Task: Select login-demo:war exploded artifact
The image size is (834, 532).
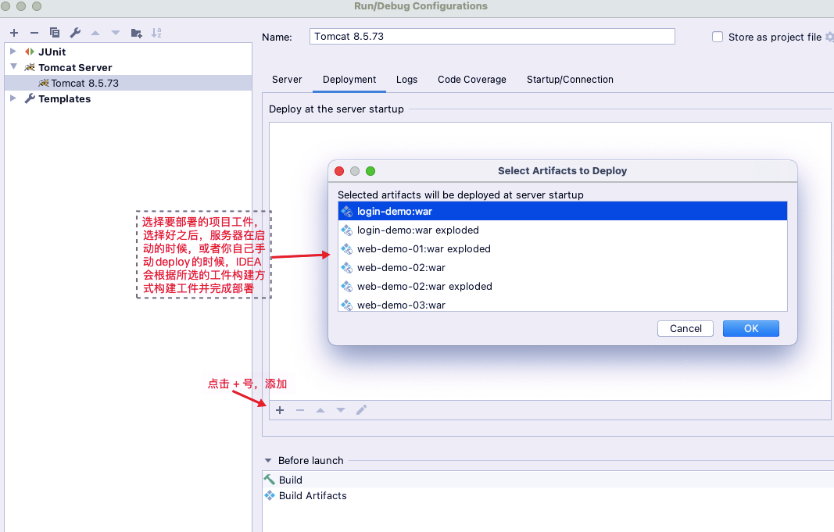Action: [562, 230]
